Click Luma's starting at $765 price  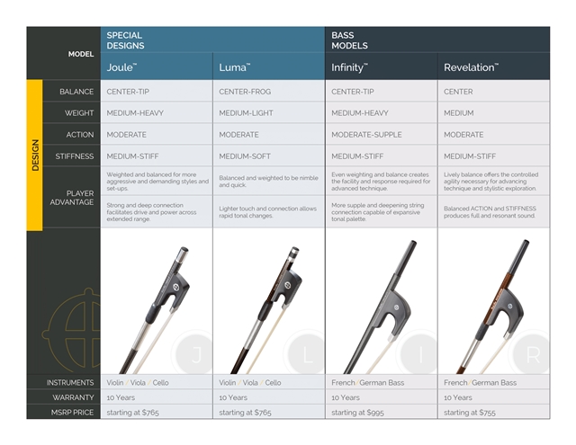[245, 413]
